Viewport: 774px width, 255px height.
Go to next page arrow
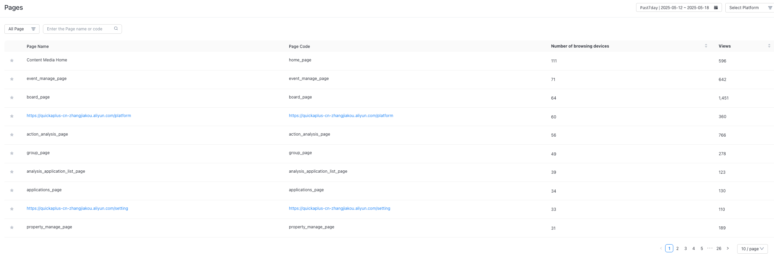tap(728, 248)
